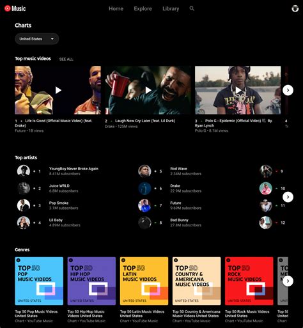Select the YoungBoy Never Broke Again name

pos(74,169)
